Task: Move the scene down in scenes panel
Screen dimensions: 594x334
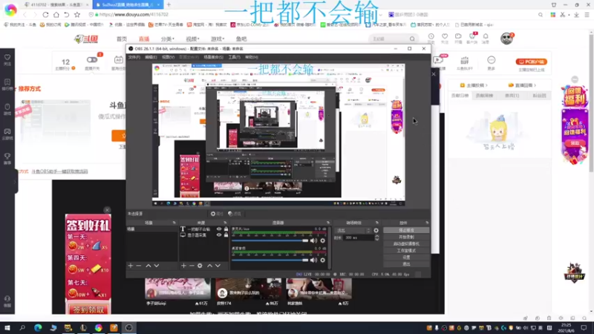Action: (x=157, y=266)
